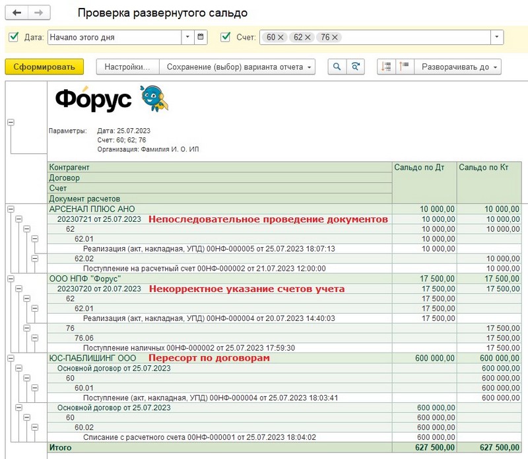Toggle the Счет checkbox
The image size is (528, 459).
[226, 38]
